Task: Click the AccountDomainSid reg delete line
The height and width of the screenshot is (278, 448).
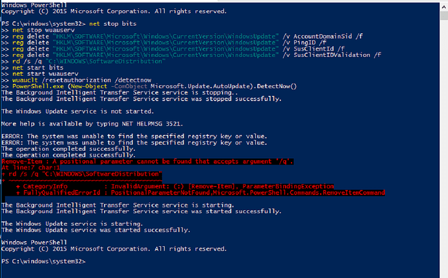Action: pos(182,36)
